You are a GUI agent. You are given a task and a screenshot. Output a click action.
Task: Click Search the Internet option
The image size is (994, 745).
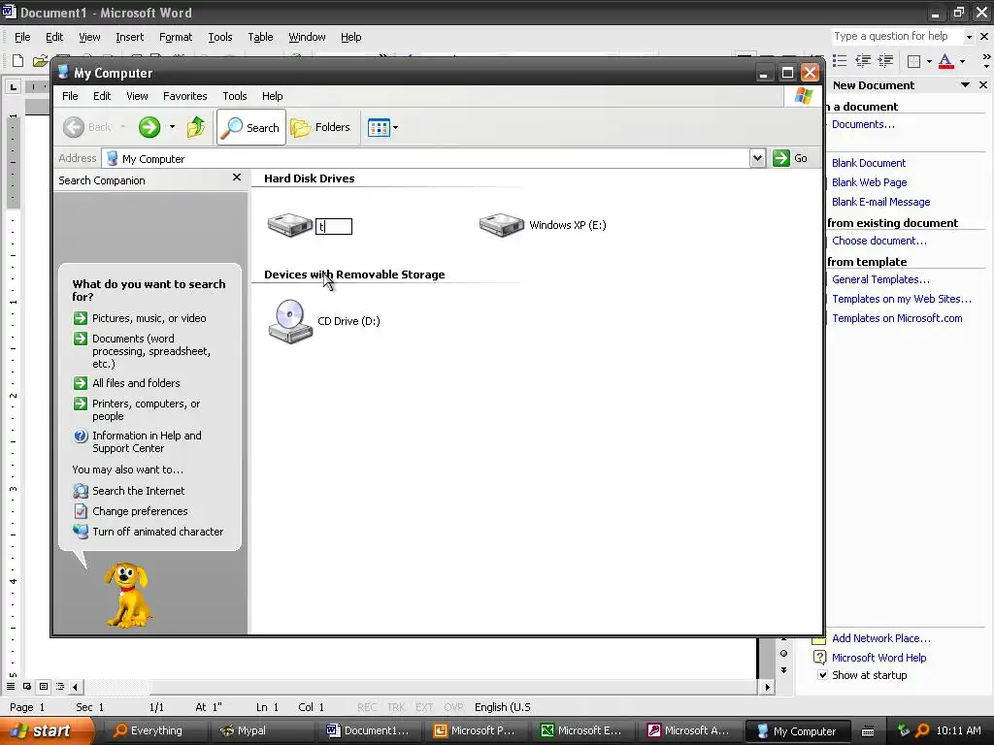click(138, 491)
